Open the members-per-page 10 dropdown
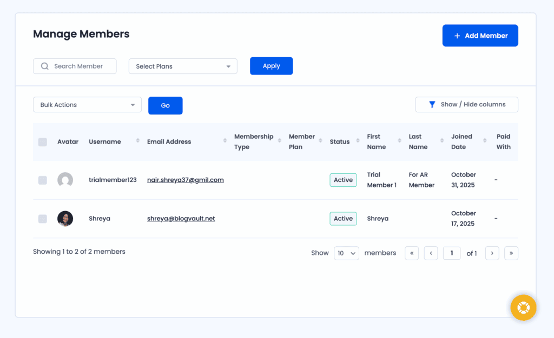 point(346,253)
